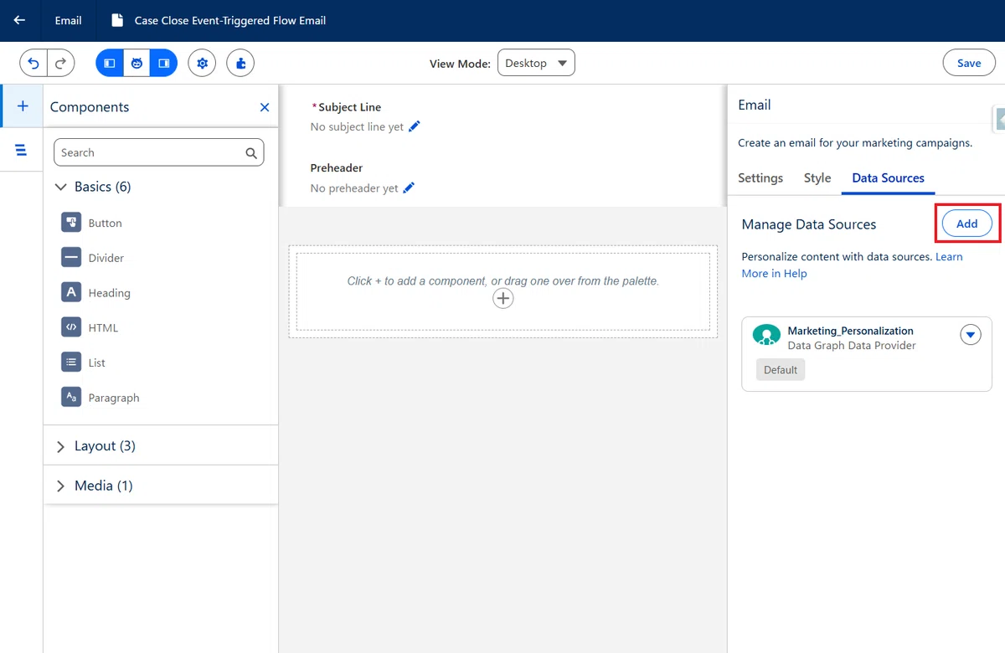The image size is (1005, 653).
Task: Click the Data Graph Data Provider text
Action: 852,345
